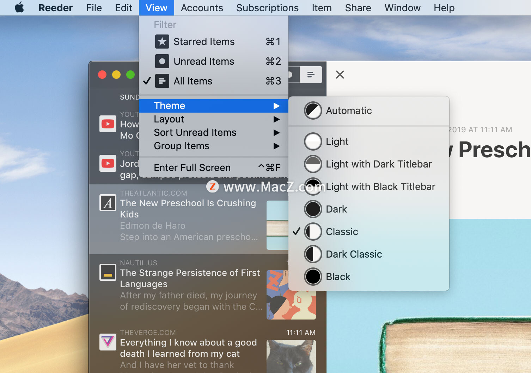This screenshot has width=531, height=373.
Task: Click the NAUTIL.US source label
Action: coord(139,263)
